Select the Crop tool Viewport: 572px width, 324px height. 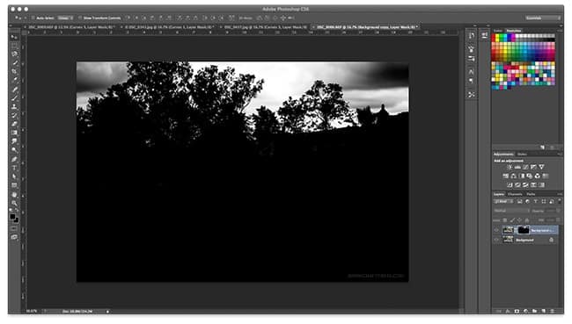[x=14, y=71]
